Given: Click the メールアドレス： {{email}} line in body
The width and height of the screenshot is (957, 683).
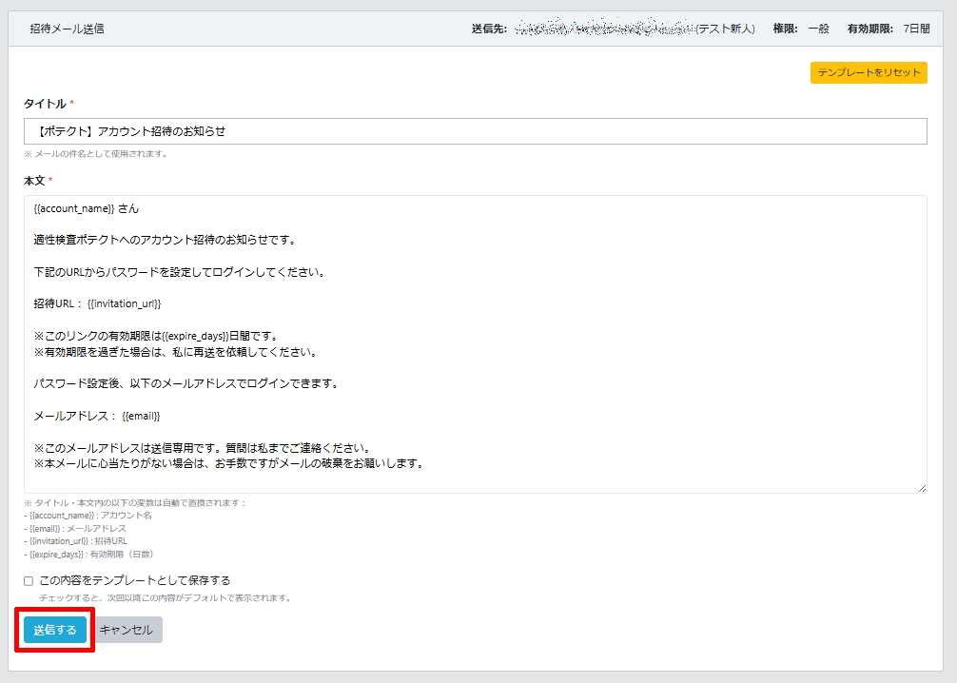Looking at the screenshot, I should click(x=97, y=416).
